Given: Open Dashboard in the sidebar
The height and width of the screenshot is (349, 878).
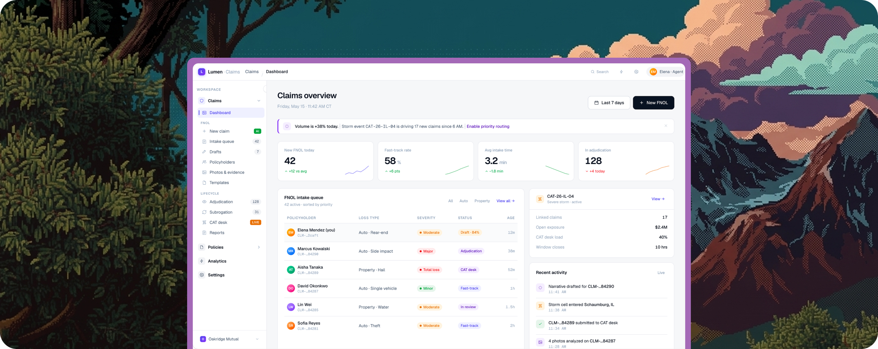Looking at the screenshot, I should coord(231,113).
